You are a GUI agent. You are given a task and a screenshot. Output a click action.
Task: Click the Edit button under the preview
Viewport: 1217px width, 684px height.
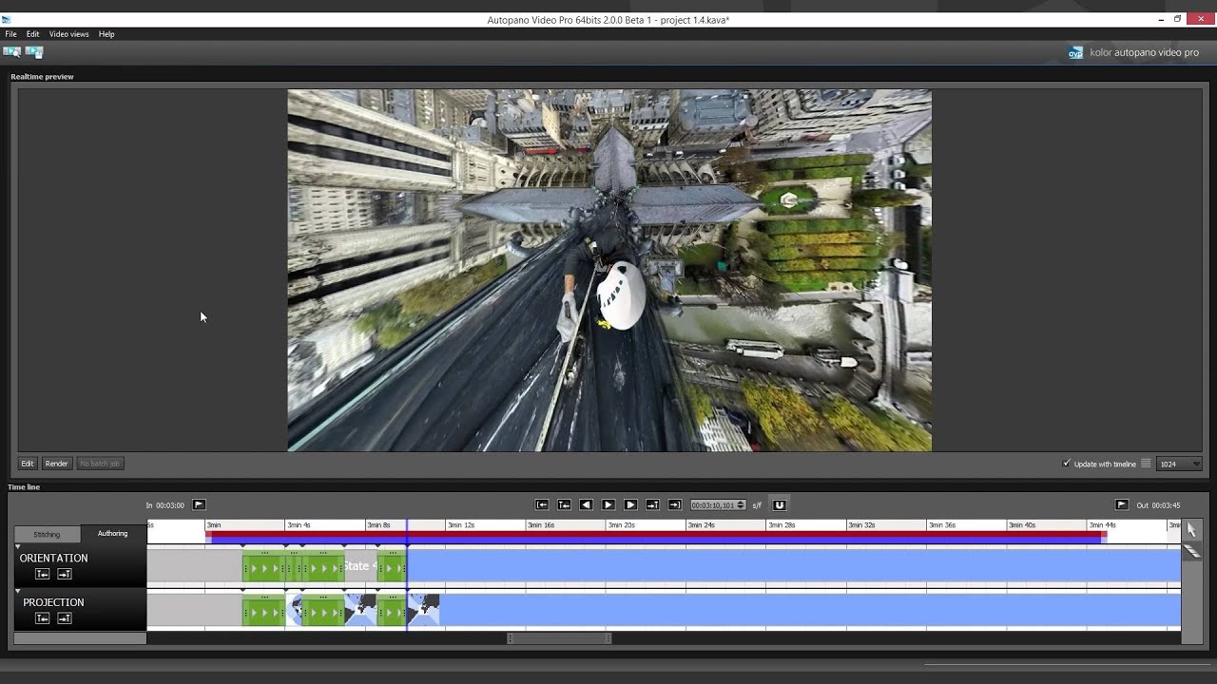pos(28,464)
